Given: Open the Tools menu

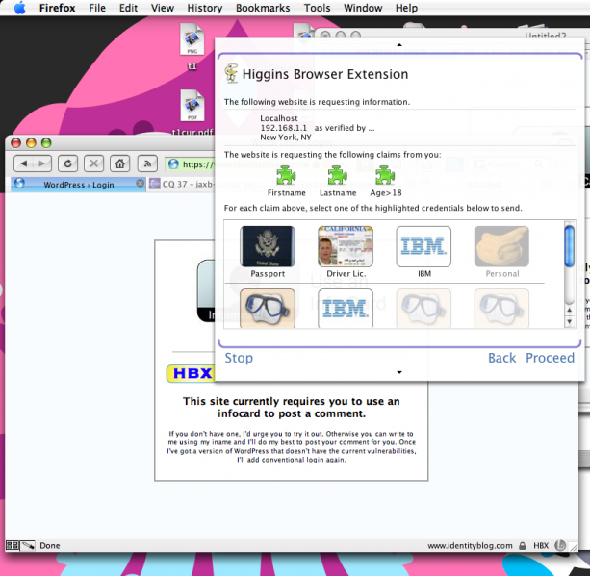Looking at the screenshot, I should (x=317, y=8).
